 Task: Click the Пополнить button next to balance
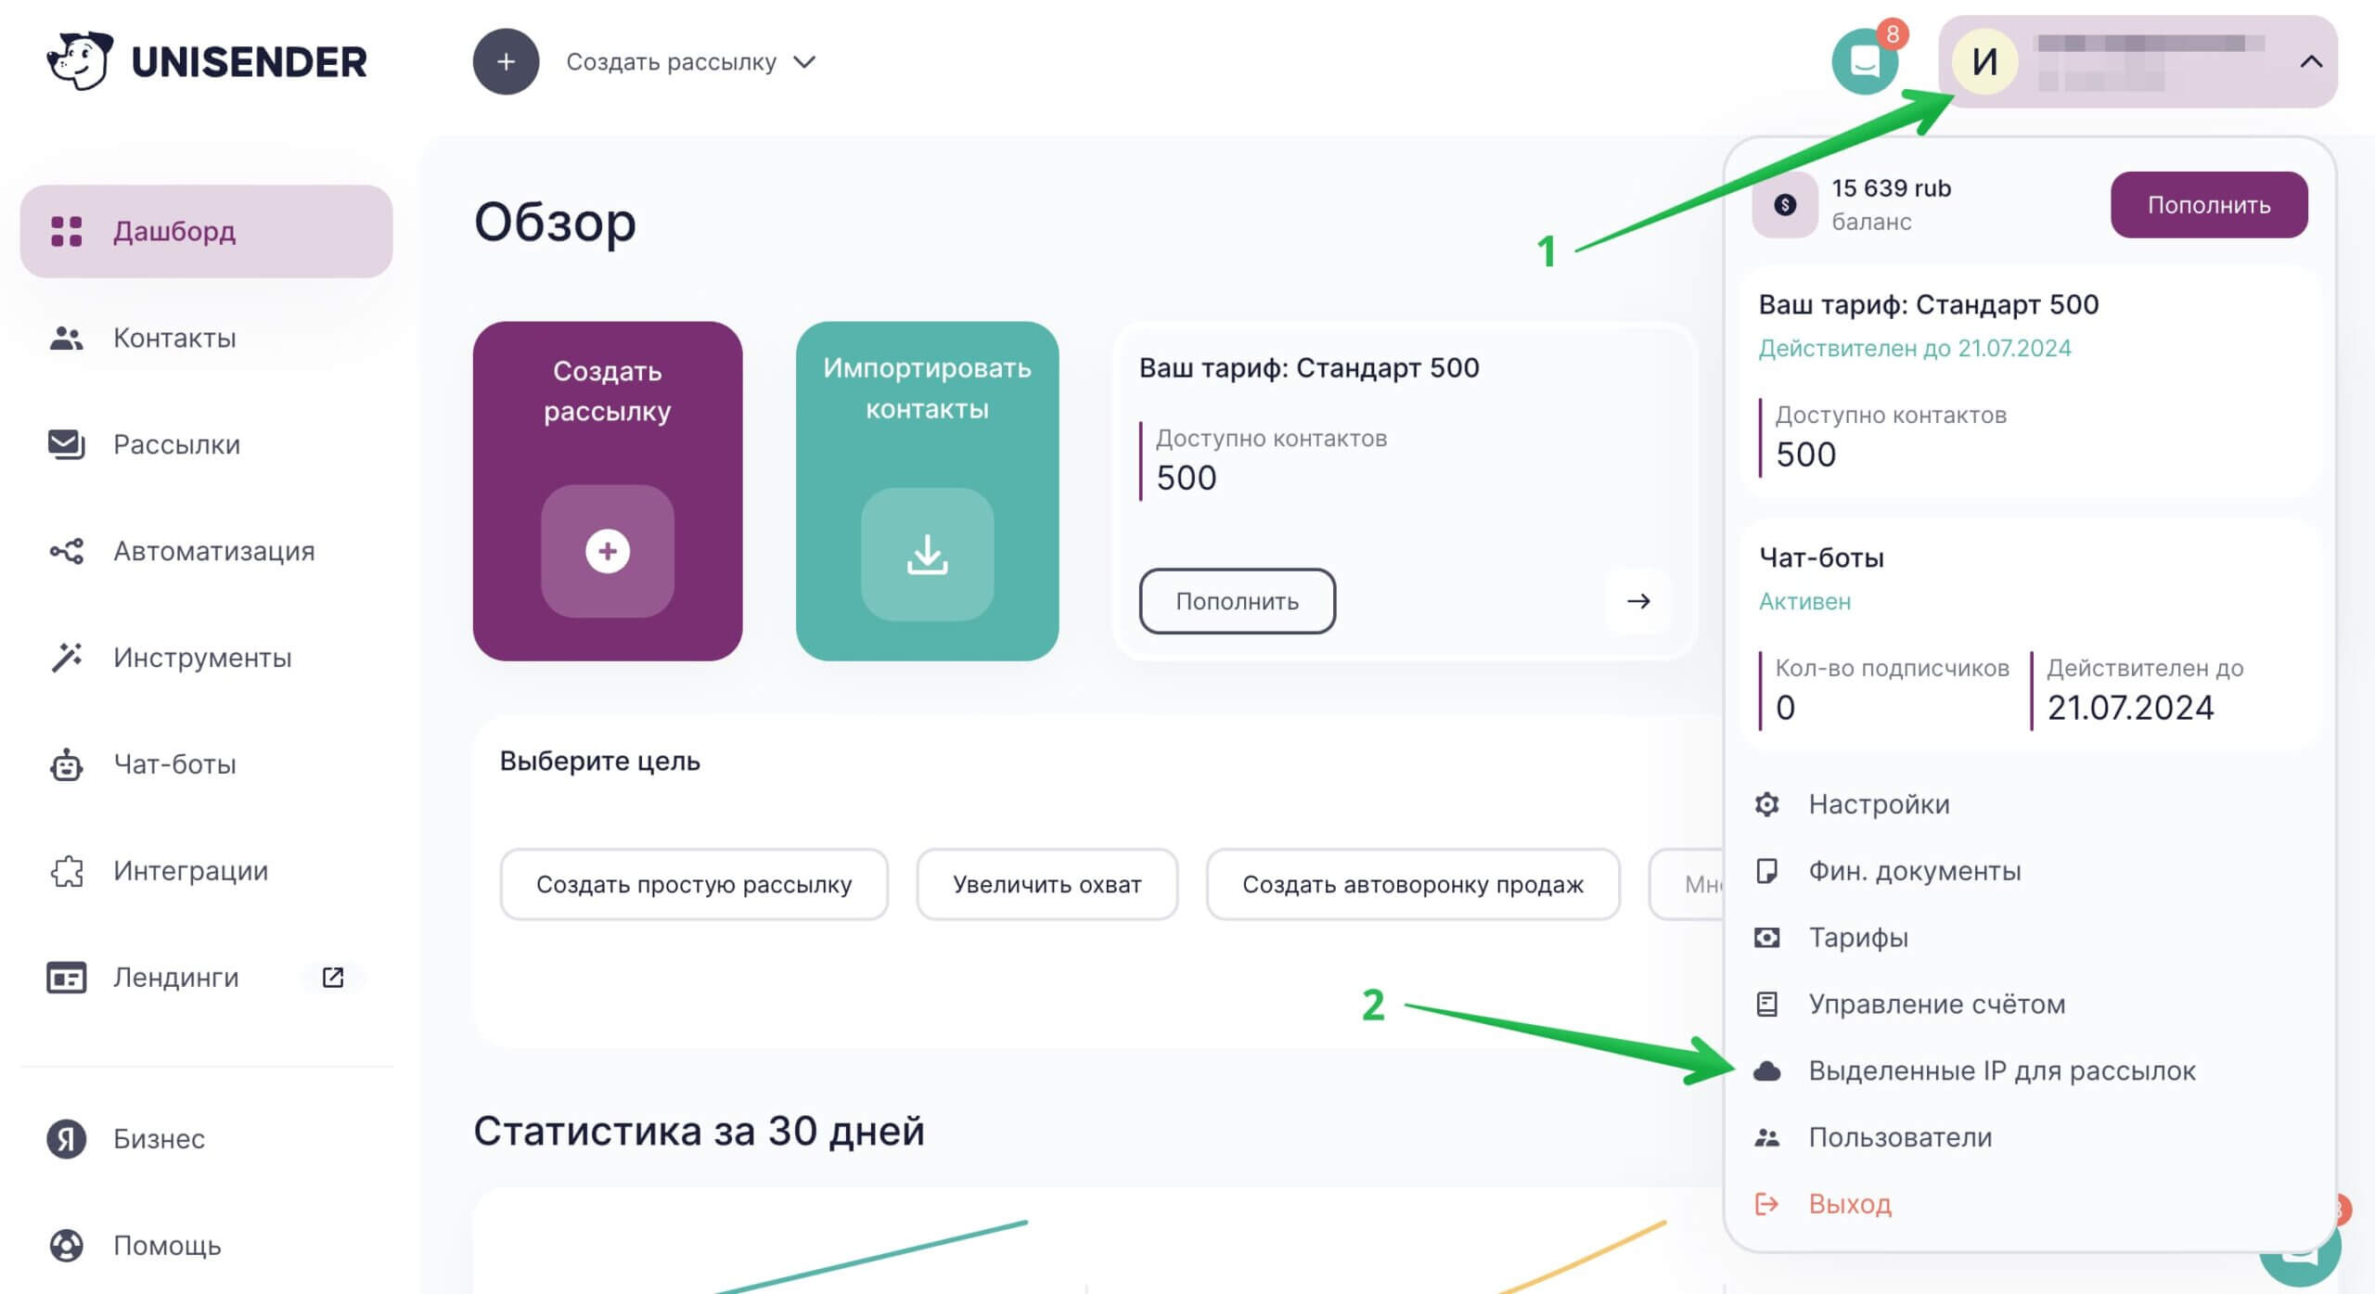coord(2209,204)
